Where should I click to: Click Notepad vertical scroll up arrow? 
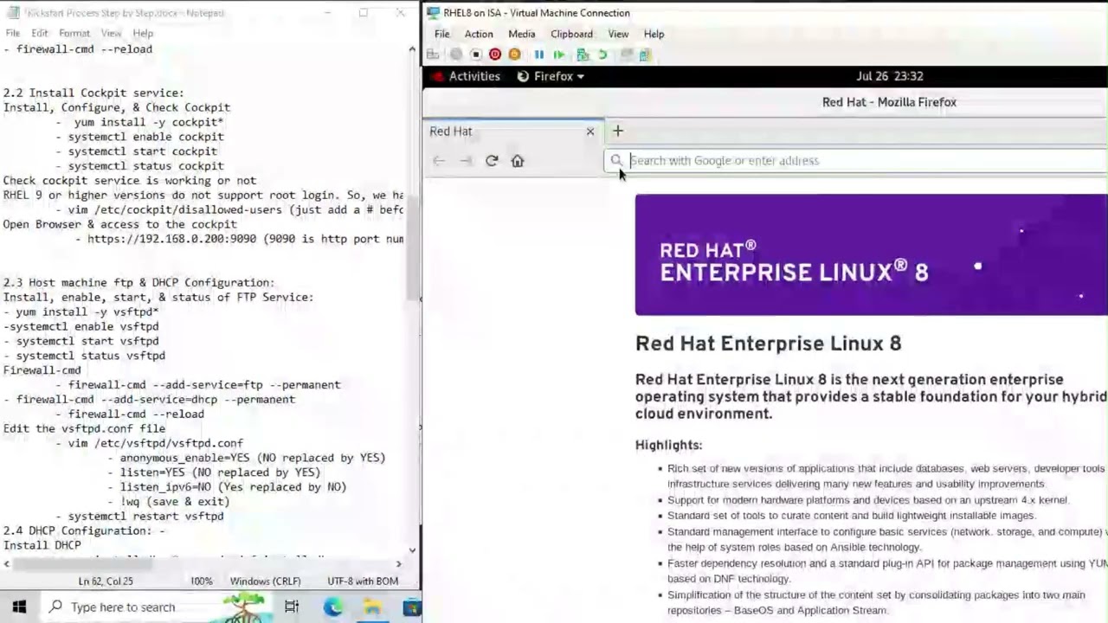click(412, 49)
